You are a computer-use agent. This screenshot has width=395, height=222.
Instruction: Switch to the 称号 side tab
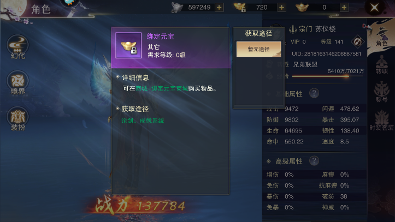(381, 92)
